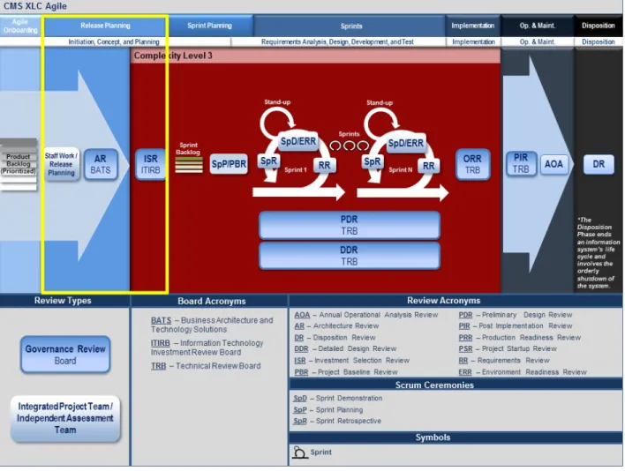Open the PDR TRB bar
Screen dimensions: 625x471
click(x=350, y=225)
